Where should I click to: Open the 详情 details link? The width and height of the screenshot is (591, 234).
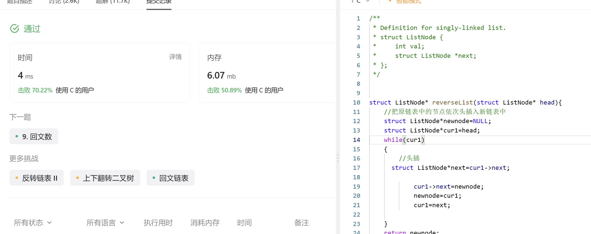pyautogui.click(x=175, y=57)
